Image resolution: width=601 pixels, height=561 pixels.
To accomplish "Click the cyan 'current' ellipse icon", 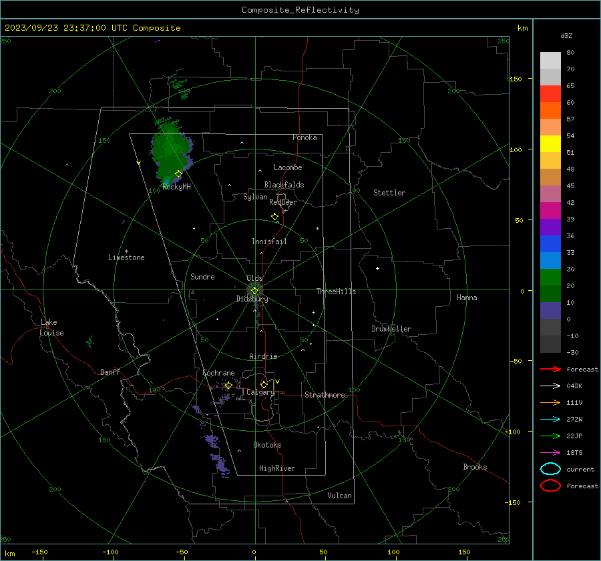I will point(550,469).
